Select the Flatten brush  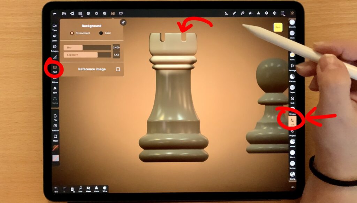click(x=292, y=77)
